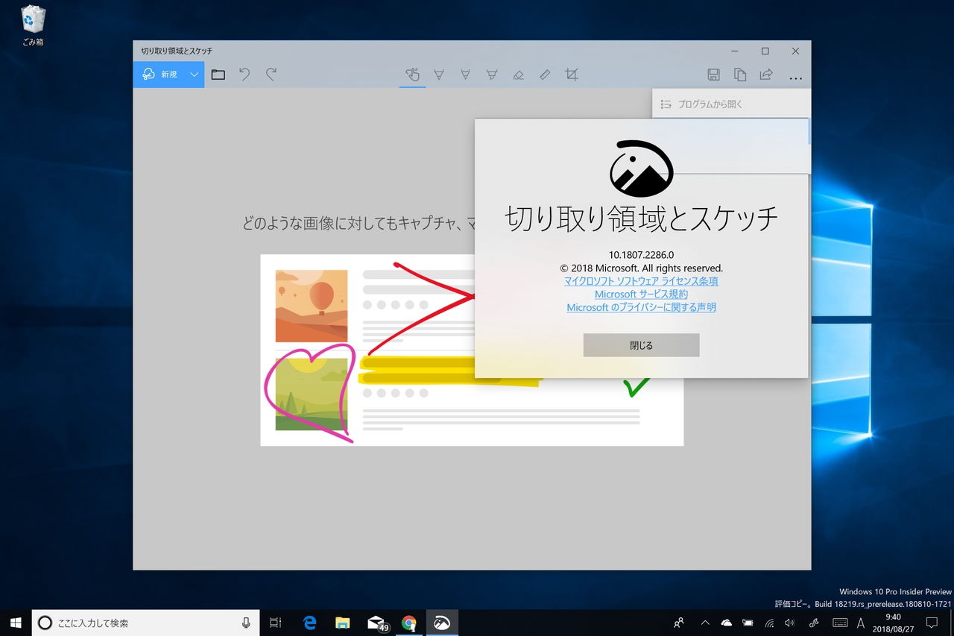954x636 pixels.
Task: Open the Wi-Fi network tray icon
Action: tap(769, 623)
